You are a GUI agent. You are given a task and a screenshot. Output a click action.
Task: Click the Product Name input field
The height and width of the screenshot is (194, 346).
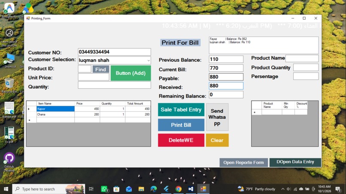(302, 58)
